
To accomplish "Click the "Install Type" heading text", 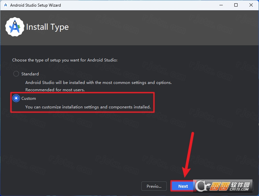I will 47,27.
